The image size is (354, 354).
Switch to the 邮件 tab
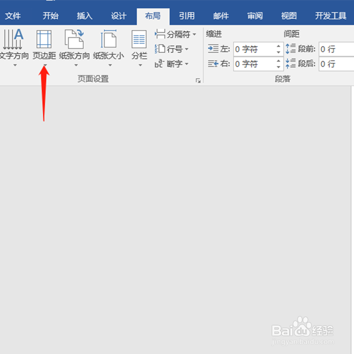click(221, 16)
